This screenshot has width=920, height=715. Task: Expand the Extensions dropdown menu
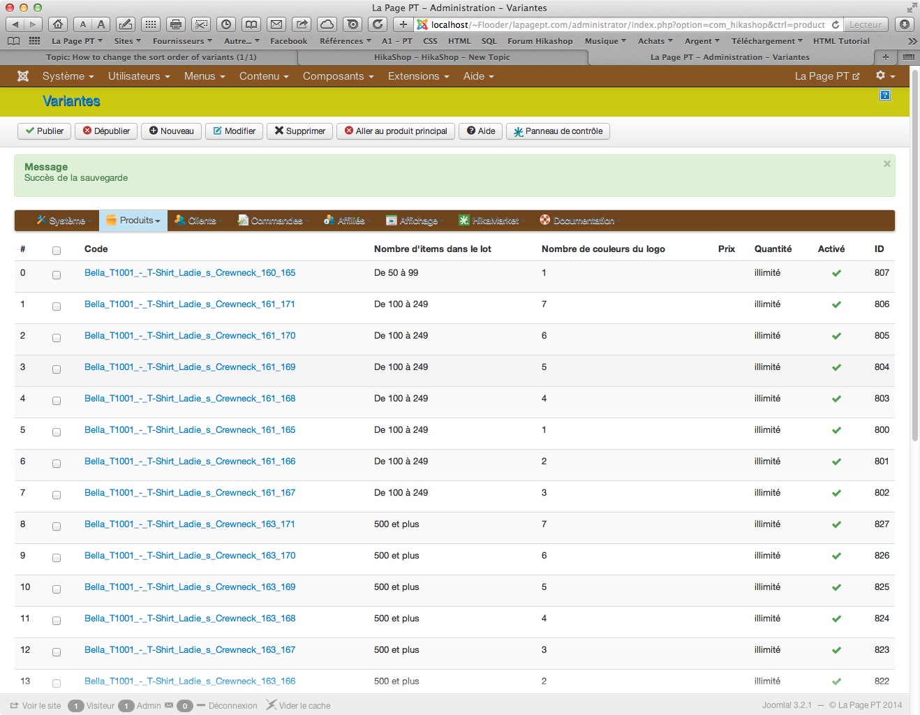click(x=418, y=76)
